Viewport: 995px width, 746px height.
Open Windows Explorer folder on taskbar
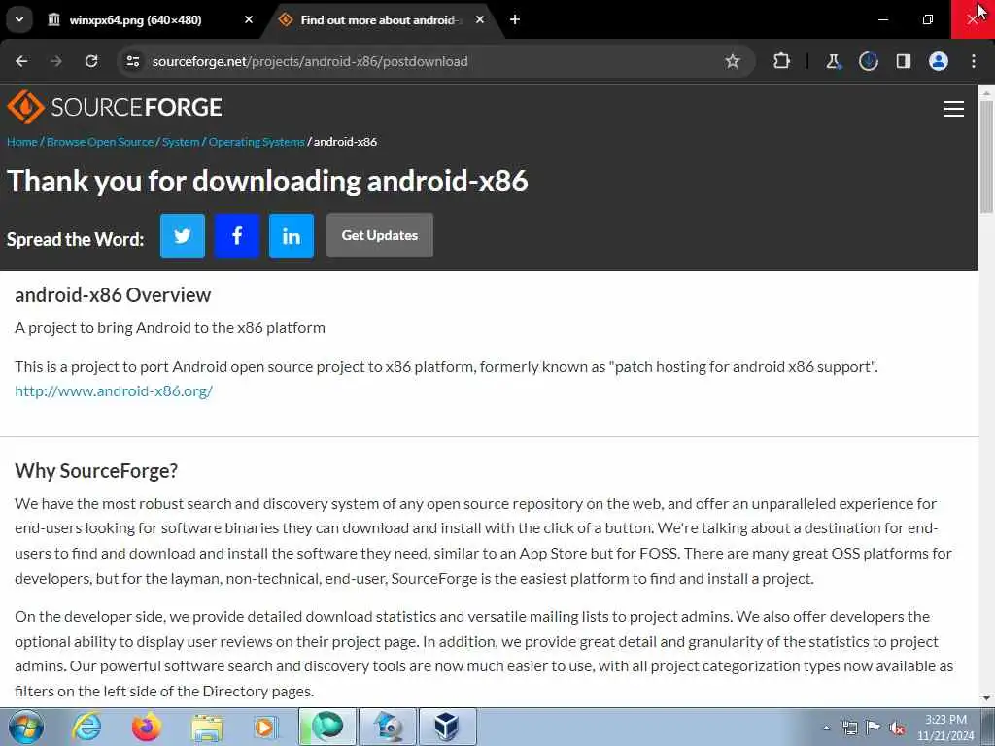click(207, 727)
